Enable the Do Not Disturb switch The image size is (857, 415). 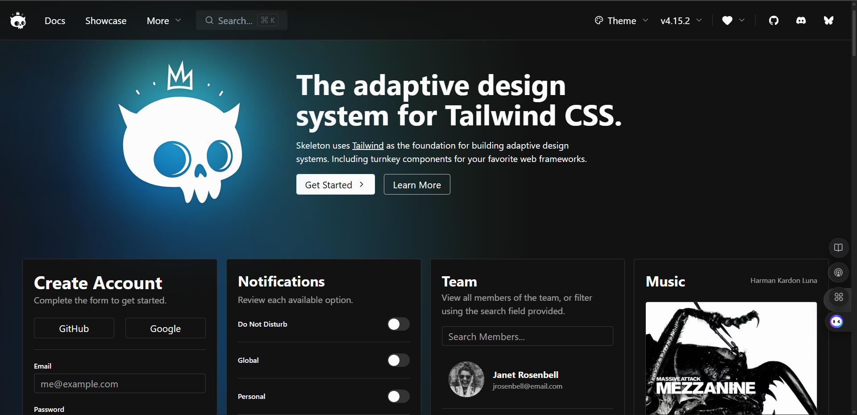coord(399,324)
